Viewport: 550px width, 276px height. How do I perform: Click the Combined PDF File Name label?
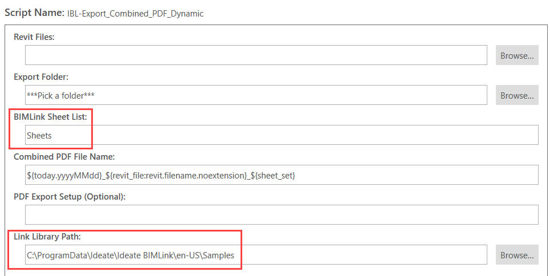click(x=64, y=157)
